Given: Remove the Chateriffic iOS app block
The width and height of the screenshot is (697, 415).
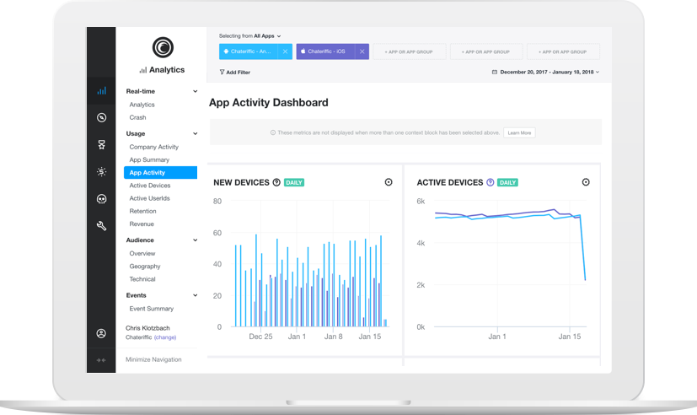Looking at the screenshot, I should tap(362, 51).
